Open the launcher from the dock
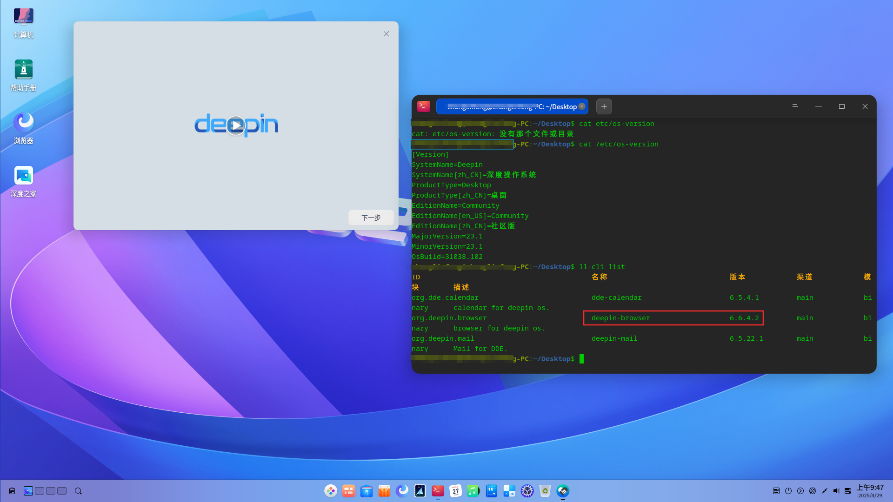This screenshot has height=502, width=893. point(331,491)
